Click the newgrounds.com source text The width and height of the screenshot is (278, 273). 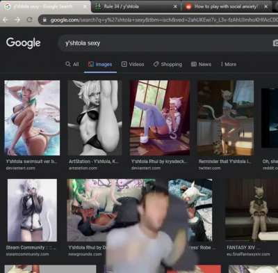[x=85, y=254]
